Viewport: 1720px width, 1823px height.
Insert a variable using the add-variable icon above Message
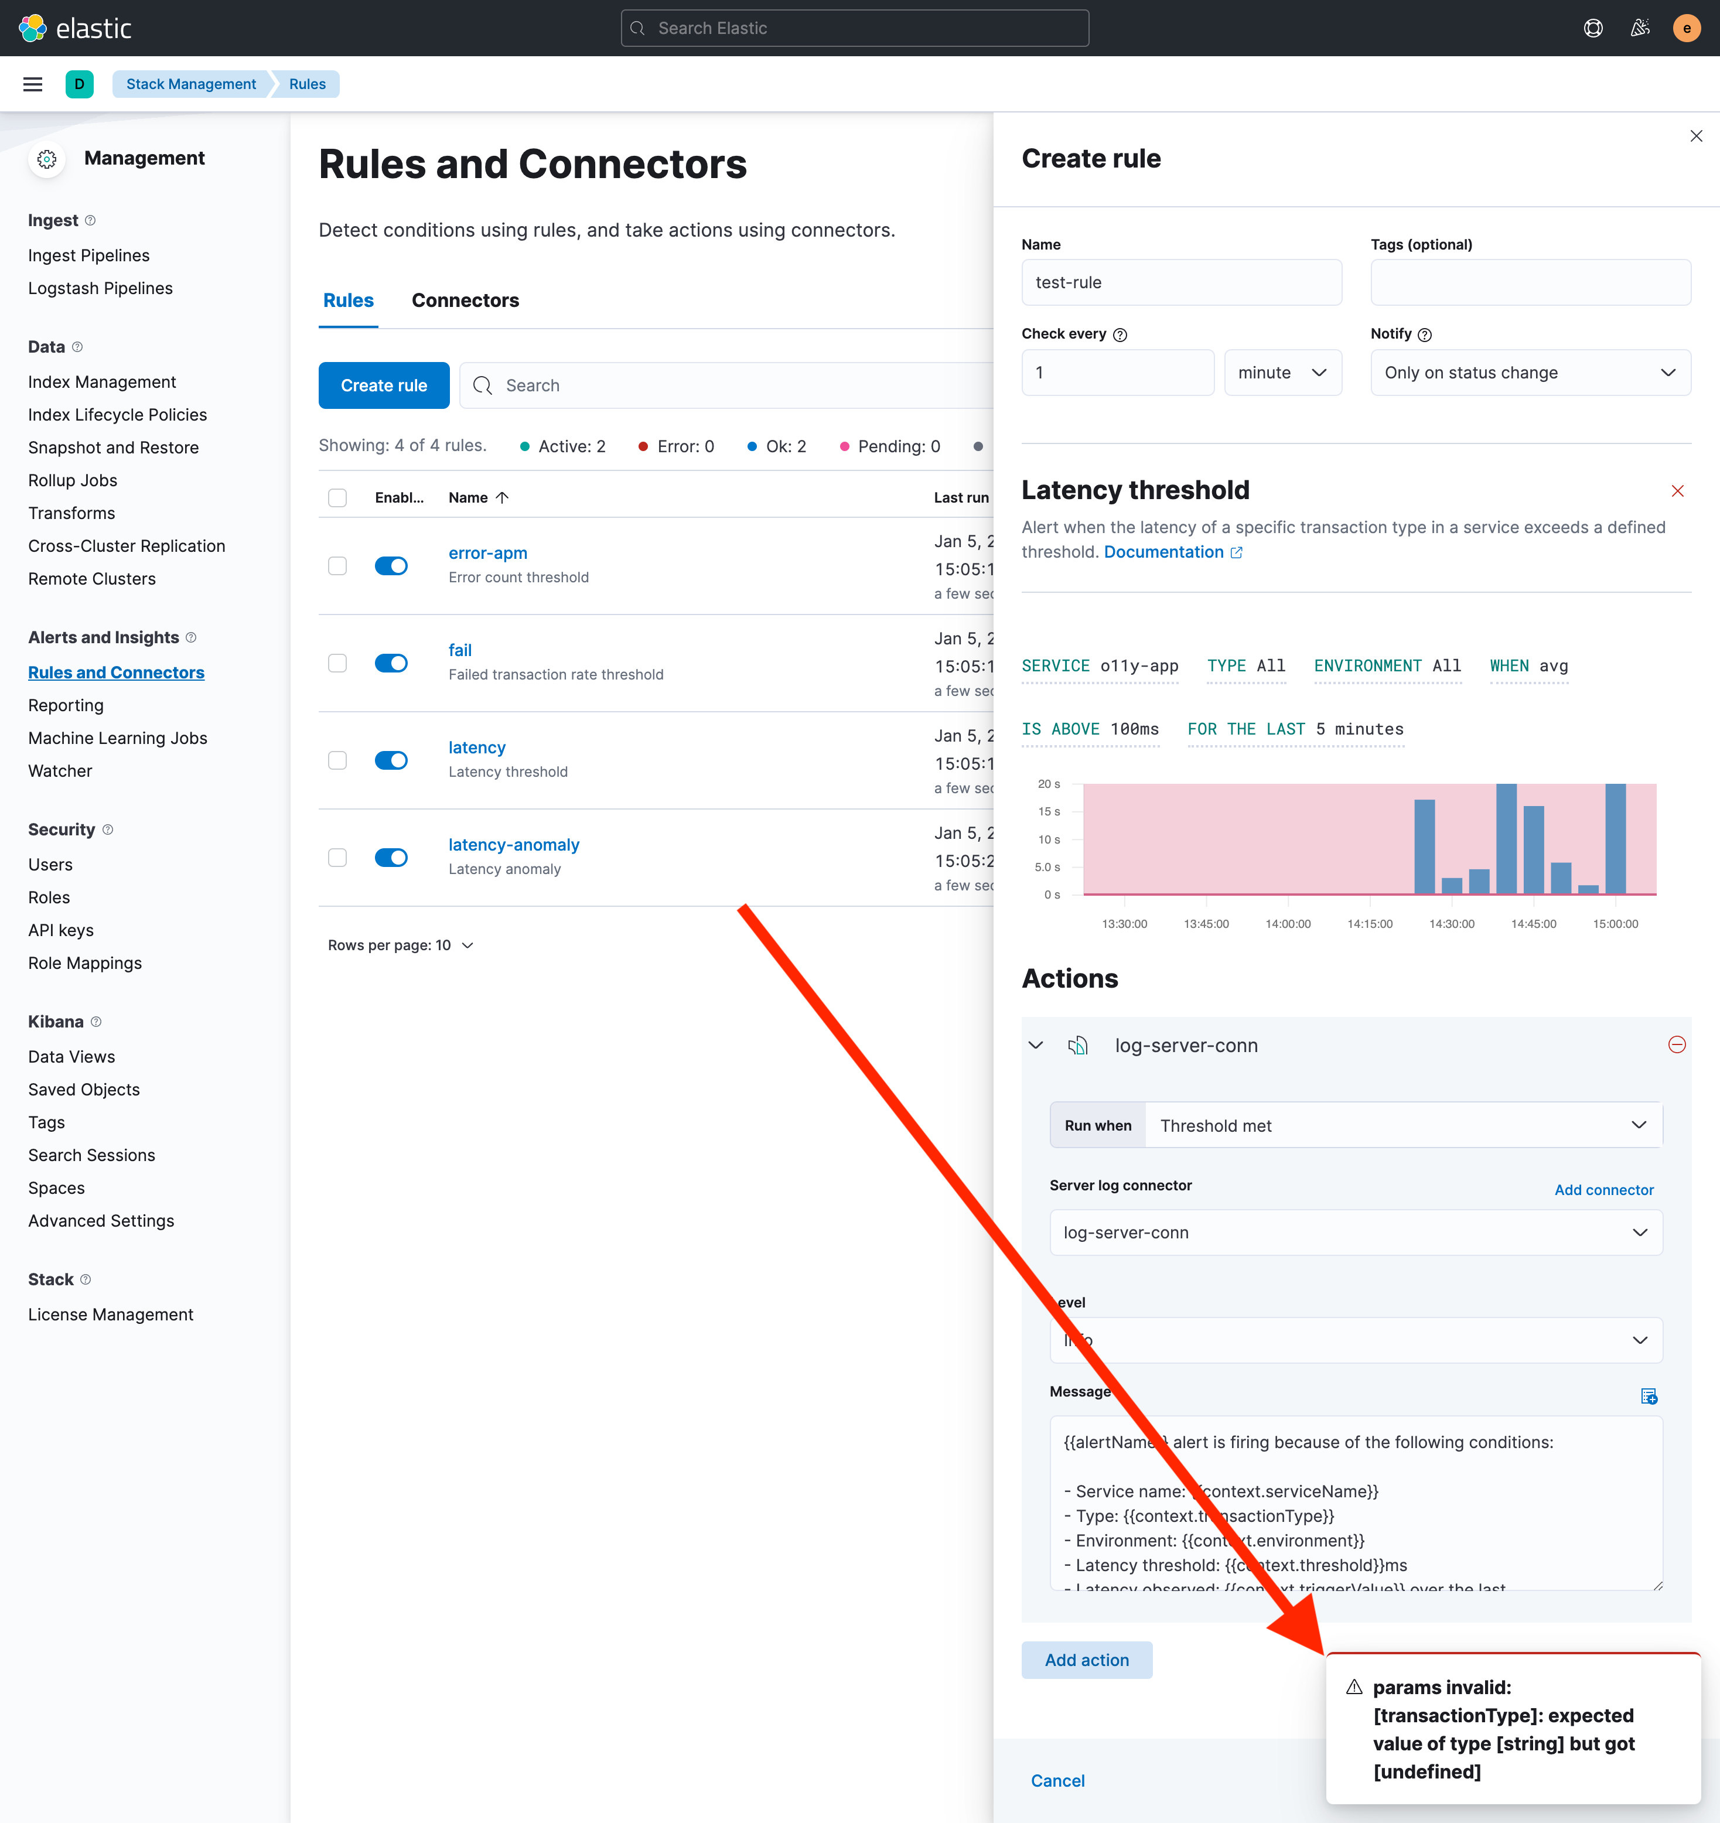tap(1649, 1396)
